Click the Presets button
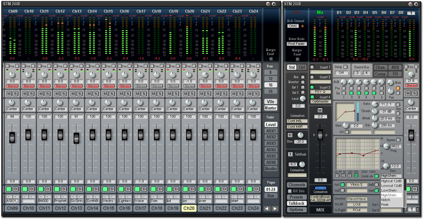Viewport: 424px width, 219px height. 296,197
